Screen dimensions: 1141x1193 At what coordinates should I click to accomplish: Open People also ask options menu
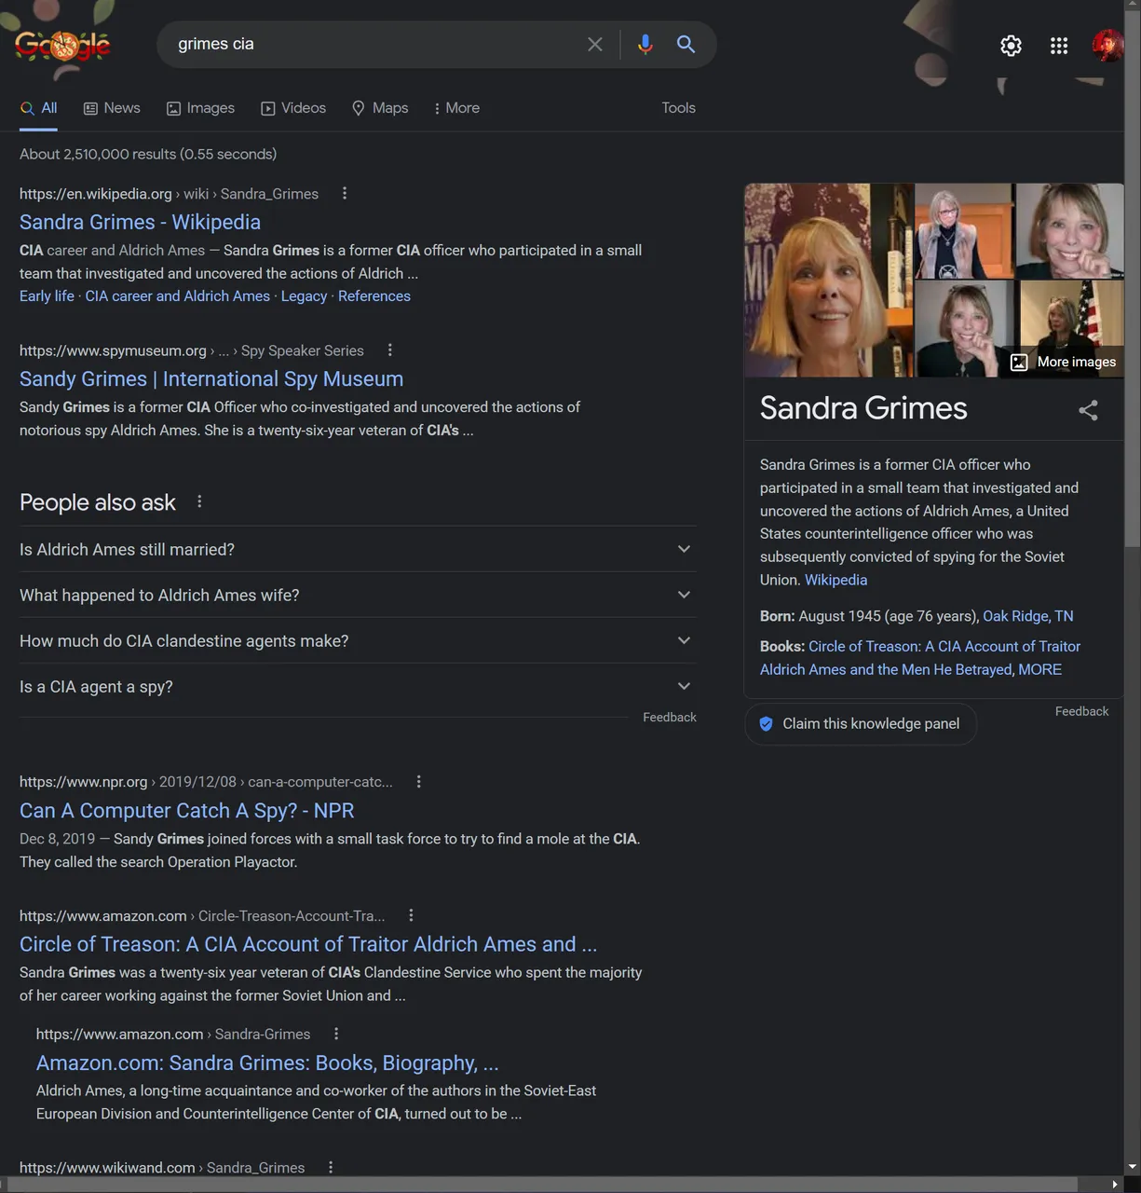click(199, 501)
